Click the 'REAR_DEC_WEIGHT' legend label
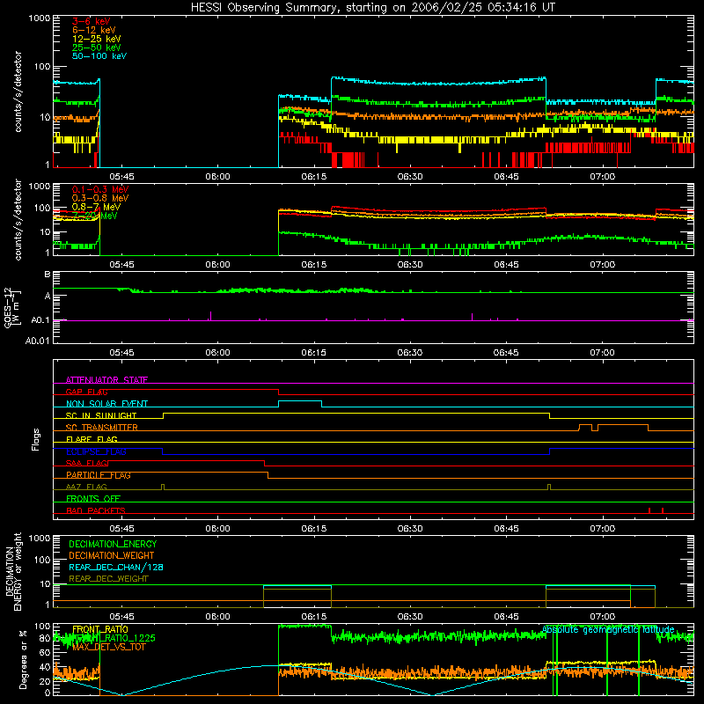Image resolution: width=704 pixels, height=704 pixels. pos(108,579)
